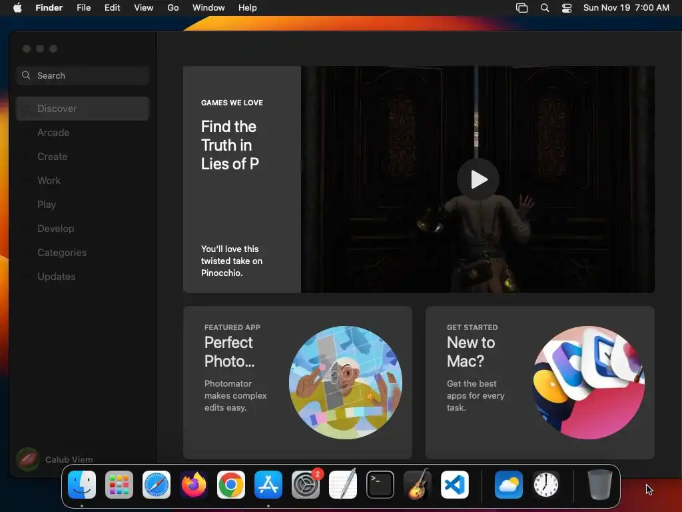The height and width of the screenshot is (512, 682).
Task: Click the App Store search field
Action: tap(83, 75)
